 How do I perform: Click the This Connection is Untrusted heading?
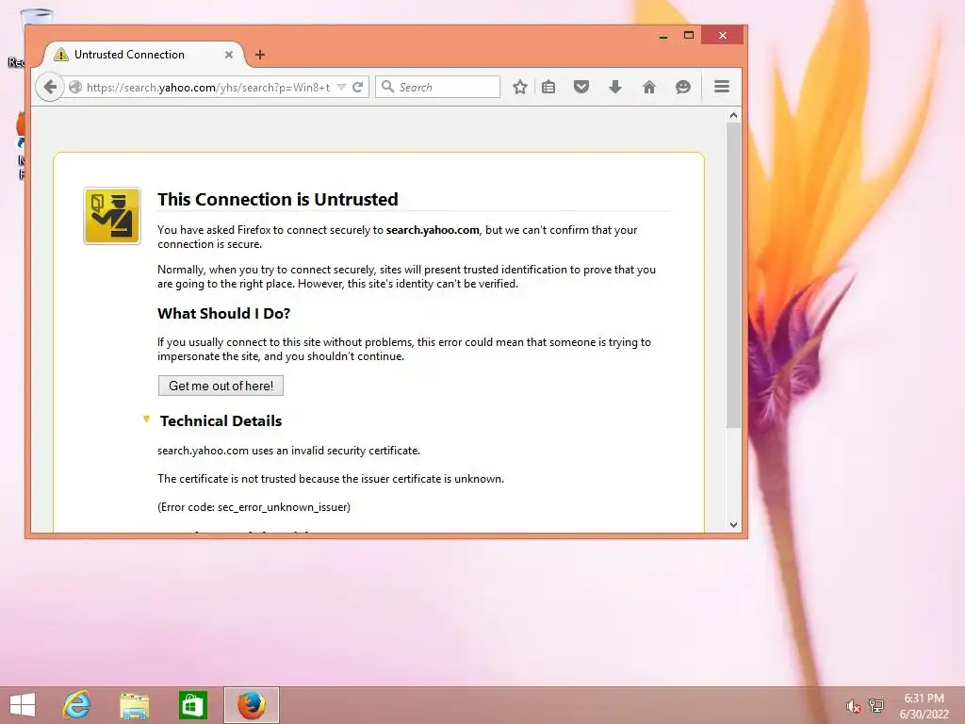coord(278,200)
